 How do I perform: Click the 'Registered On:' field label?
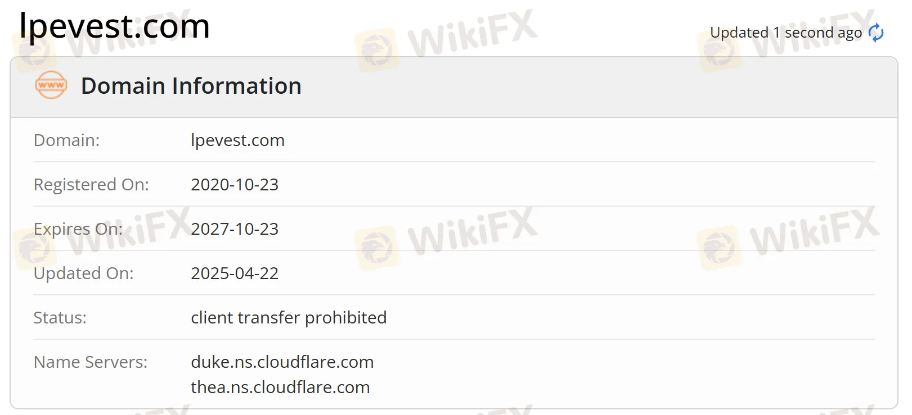tap(91, 184)
